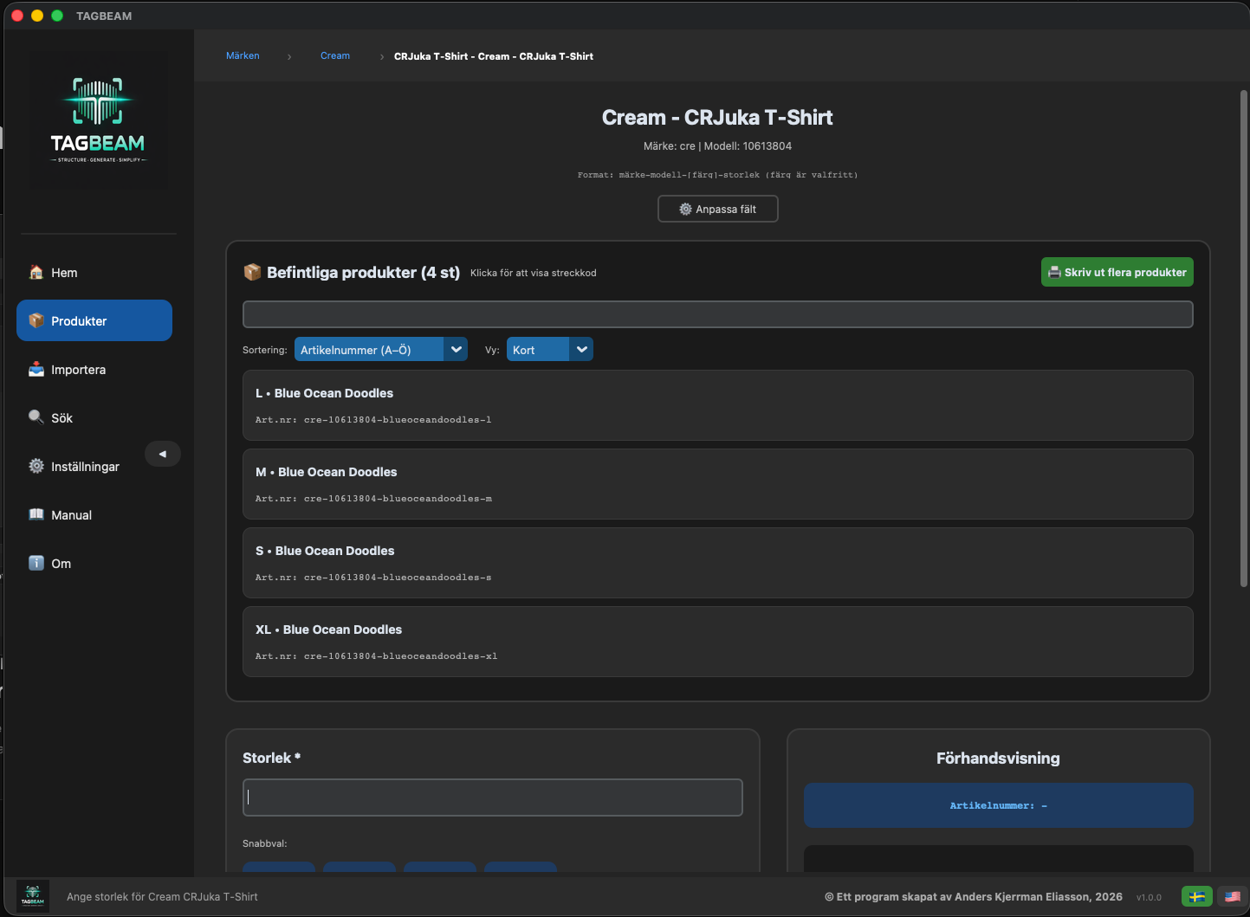Click the Inställningar gear icon

click(36, 466)
